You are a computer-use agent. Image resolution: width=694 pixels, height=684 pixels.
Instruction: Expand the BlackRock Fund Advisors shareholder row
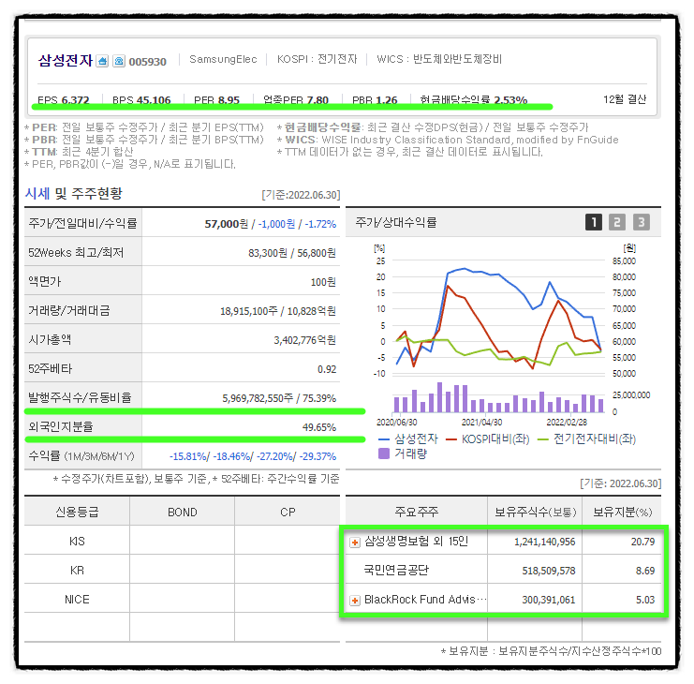pyautogui.click(x=355, y=601)
